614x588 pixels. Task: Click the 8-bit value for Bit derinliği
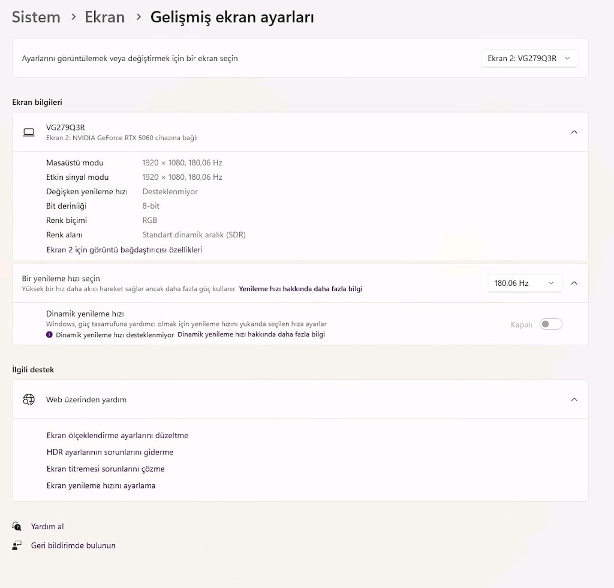tap(151, 206)
